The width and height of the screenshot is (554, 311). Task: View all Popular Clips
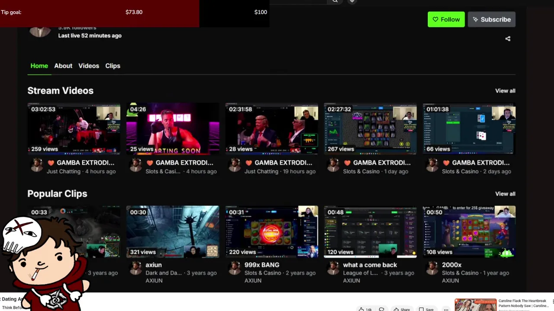tap(505, 194)
